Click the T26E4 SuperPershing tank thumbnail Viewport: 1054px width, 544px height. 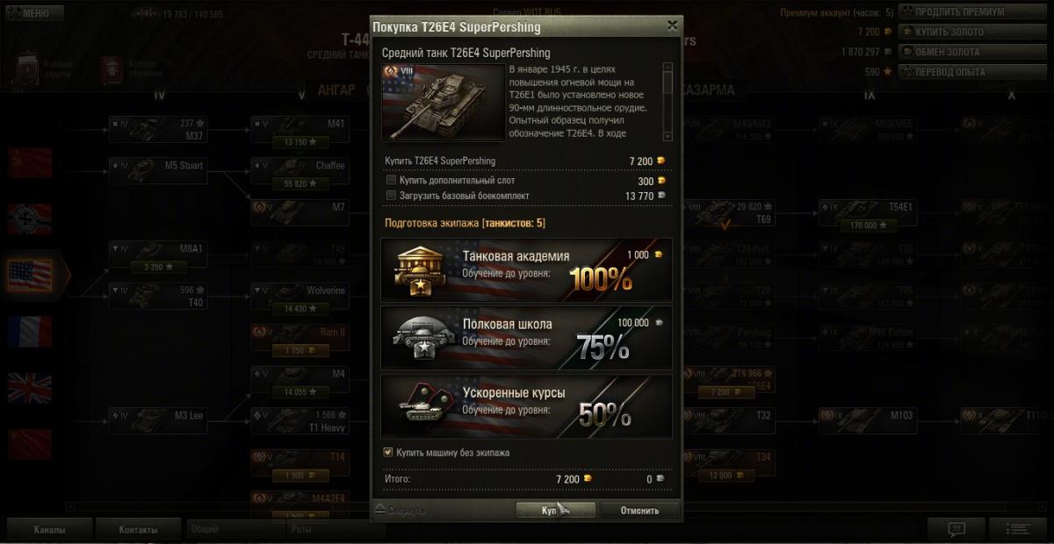point(444,102)
